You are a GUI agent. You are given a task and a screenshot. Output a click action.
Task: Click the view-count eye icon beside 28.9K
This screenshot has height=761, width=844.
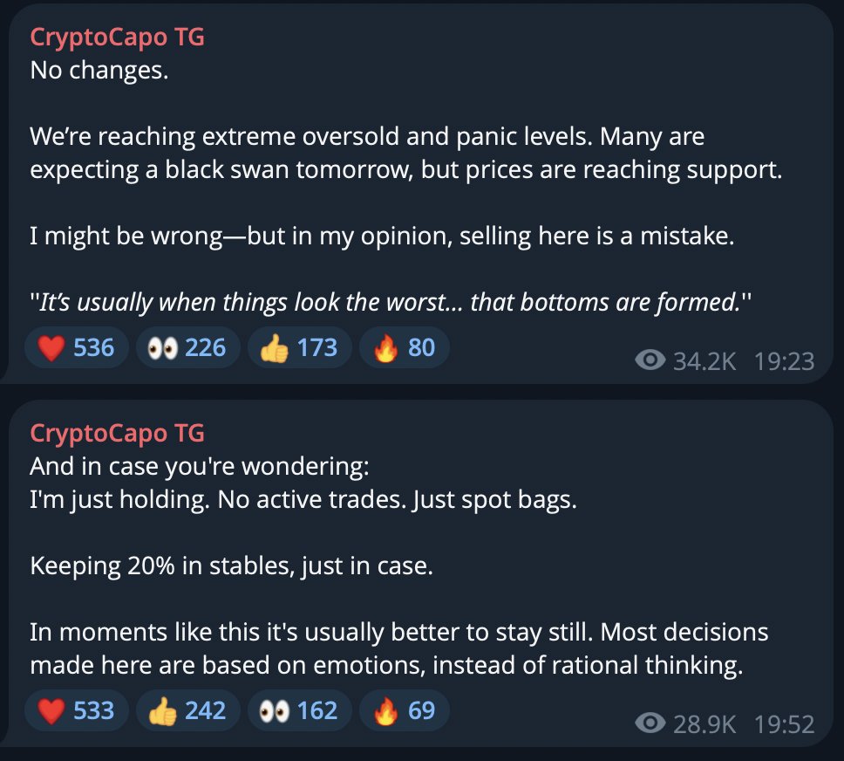click(650, 723)
